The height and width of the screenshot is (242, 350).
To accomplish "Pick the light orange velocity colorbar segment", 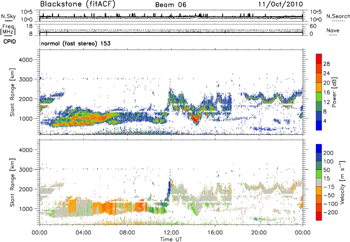I will (319, 191).
